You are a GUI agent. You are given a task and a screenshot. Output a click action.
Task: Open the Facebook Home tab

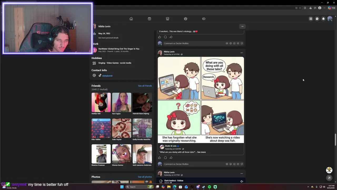click(x=131, y=19)
